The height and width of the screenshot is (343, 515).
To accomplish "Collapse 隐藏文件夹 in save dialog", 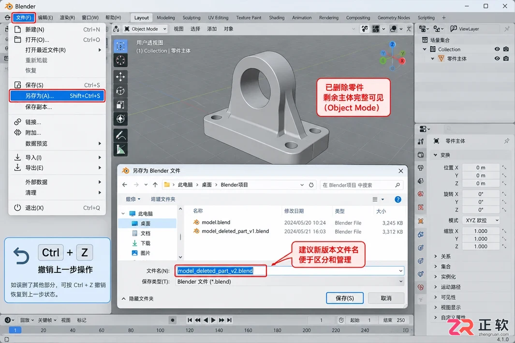I will 138,299.
